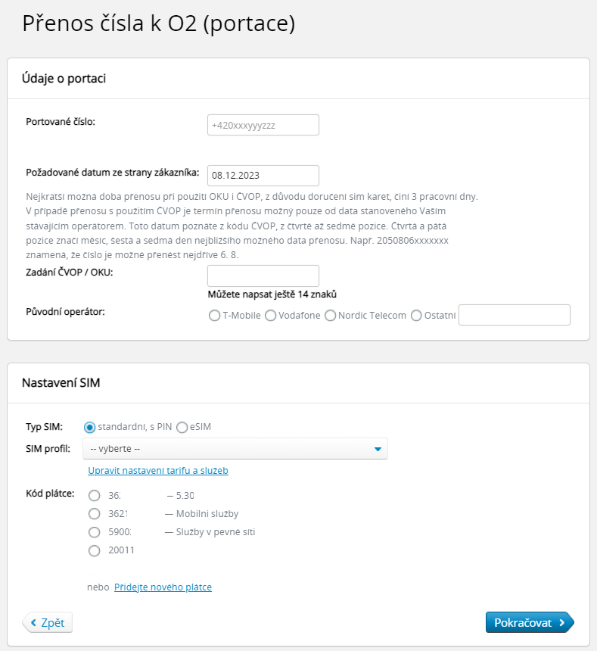Click Přidejte nového plátce link
This screenshot has width=597, height=651.
163,587
